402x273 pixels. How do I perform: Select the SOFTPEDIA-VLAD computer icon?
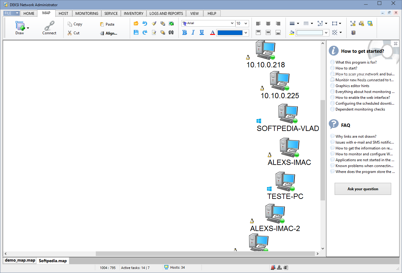[288, 114]
